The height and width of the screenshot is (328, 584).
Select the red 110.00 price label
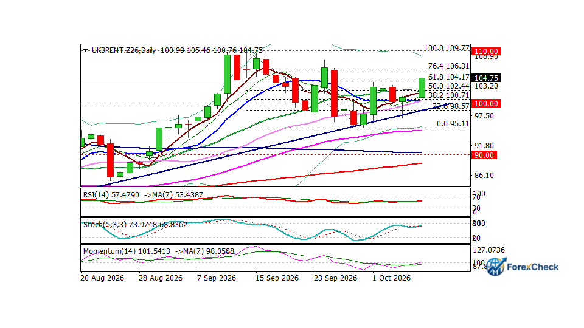click(x=487, y=51)
